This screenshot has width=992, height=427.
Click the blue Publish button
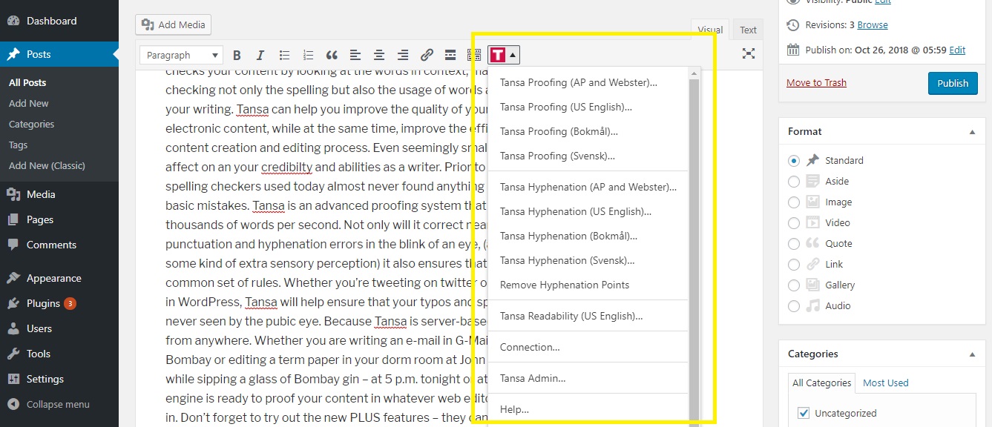pos(953,83)
